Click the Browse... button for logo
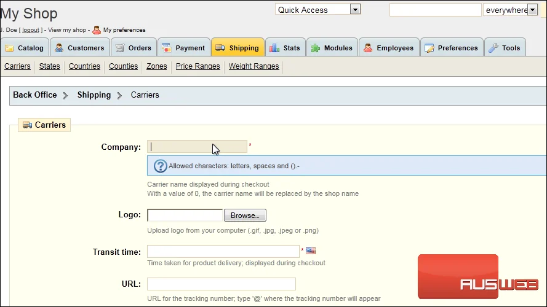 point(245,216)
